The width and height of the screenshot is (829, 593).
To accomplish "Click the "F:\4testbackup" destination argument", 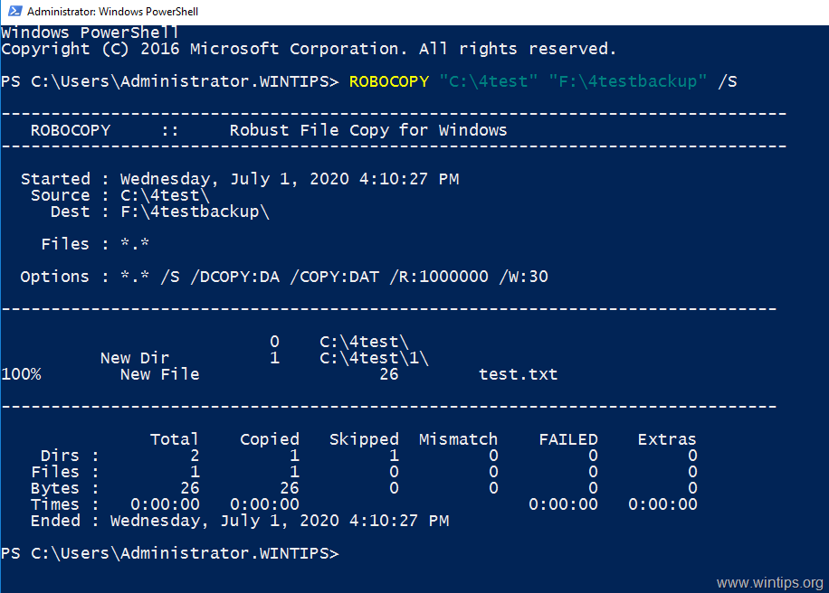I will (x=627, y=81).
